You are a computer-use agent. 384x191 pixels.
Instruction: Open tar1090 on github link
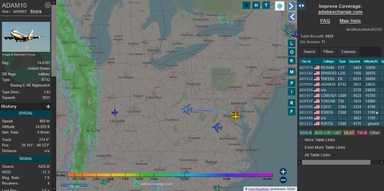coord(364,29)
